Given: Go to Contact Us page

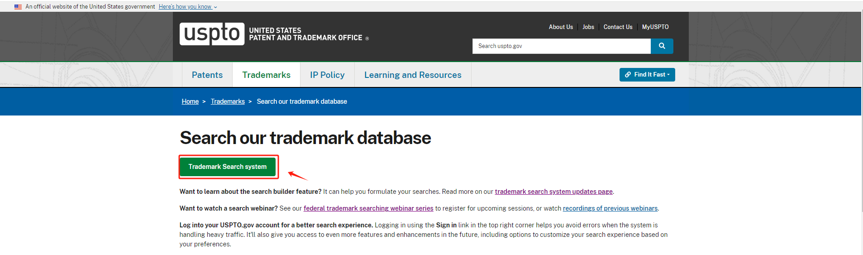Looking at the screenshot, I should pos(618,27).
